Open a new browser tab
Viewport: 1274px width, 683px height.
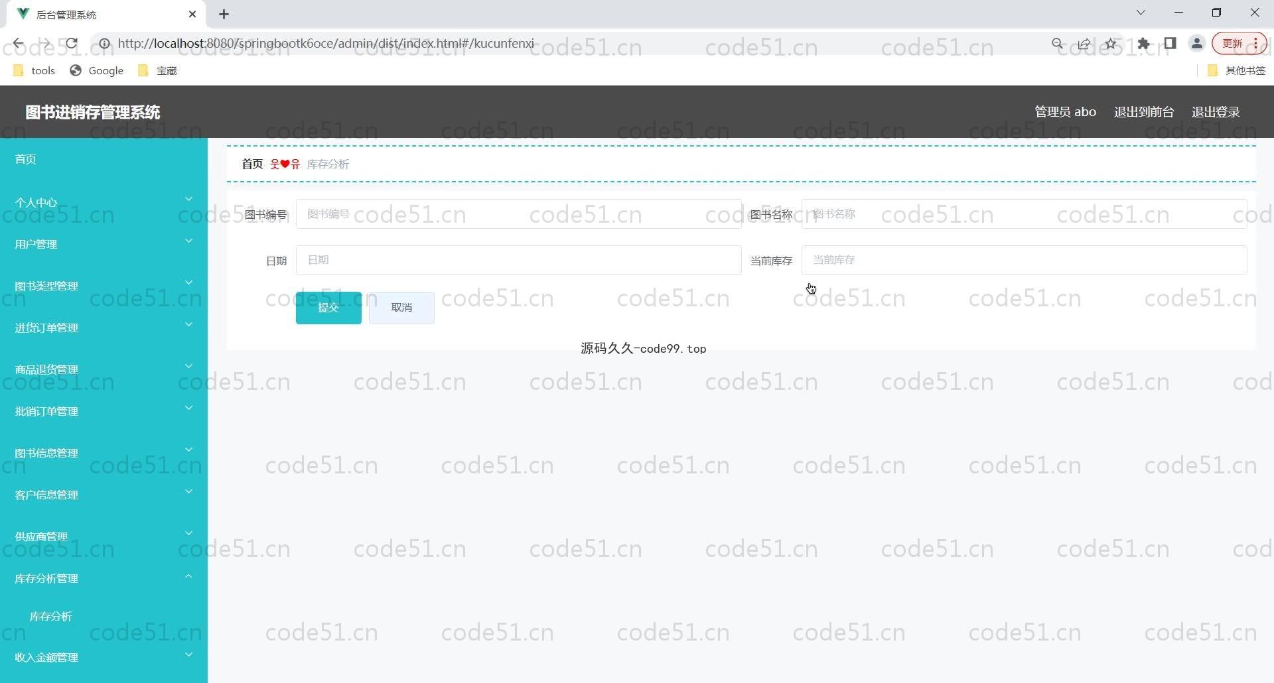[x=224, y=14]
